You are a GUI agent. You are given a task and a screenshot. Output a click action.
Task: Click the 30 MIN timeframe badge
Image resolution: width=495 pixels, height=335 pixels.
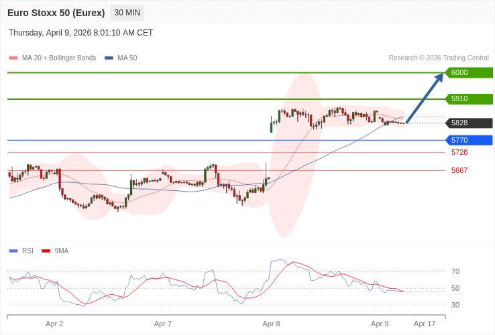click(127, 13)
